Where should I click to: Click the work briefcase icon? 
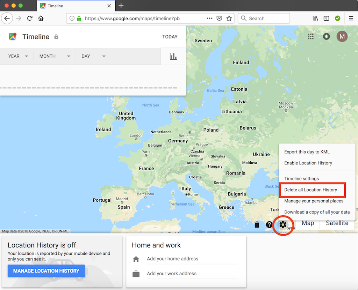136,274
